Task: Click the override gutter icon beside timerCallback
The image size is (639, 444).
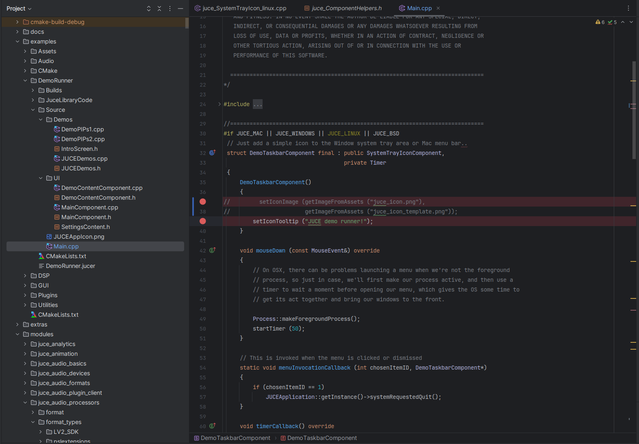Action: pos(212,426)
